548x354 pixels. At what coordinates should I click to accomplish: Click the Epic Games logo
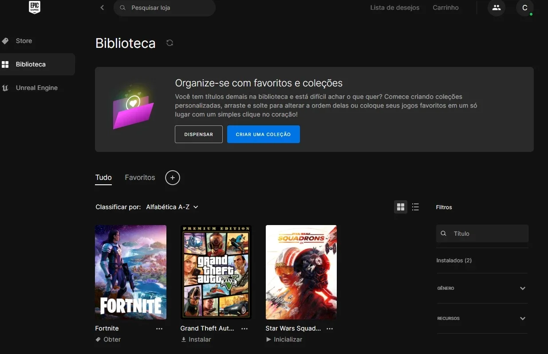tap(35, 7)
